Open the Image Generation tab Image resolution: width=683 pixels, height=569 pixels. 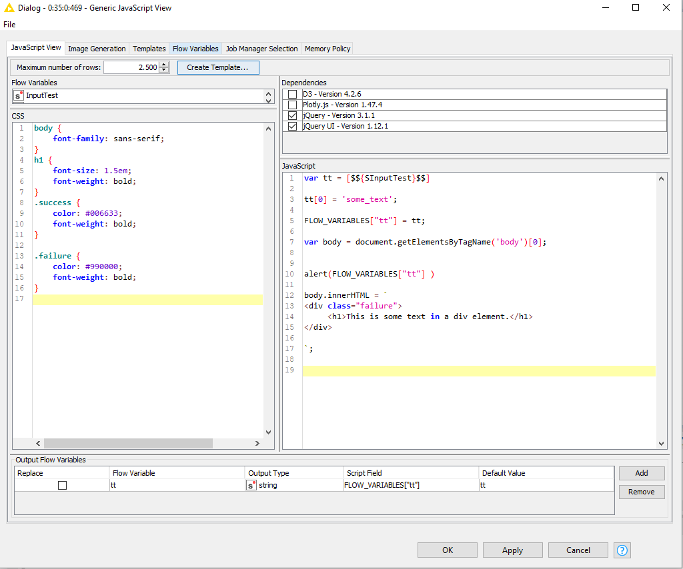click(x=97, y=49)
